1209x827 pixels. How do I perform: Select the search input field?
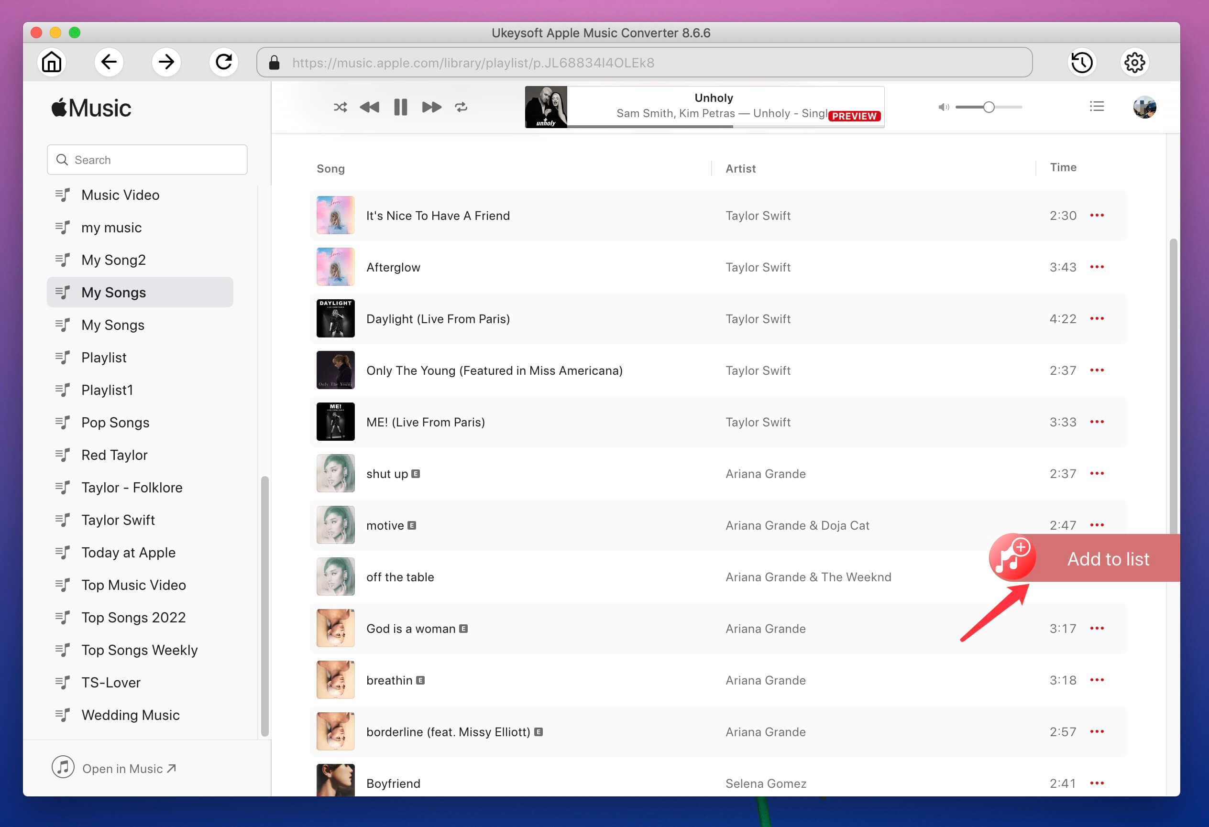147,159
